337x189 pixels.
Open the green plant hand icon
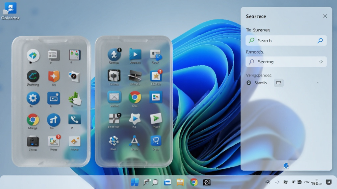coord(75,98)
